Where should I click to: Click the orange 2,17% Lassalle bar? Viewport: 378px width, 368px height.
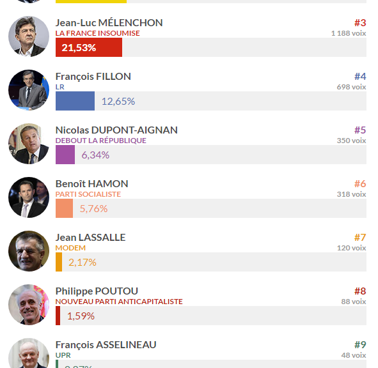(59, 263)
